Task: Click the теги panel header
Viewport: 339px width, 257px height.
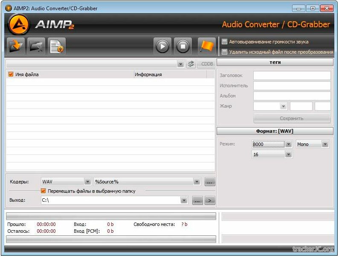Action: 275,63
